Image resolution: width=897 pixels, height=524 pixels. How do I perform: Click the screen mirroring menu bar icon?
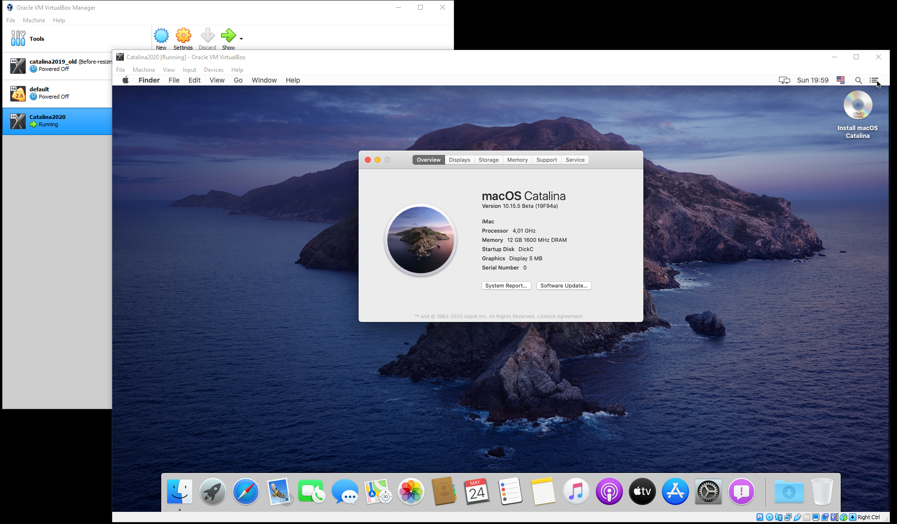(784, 80)
